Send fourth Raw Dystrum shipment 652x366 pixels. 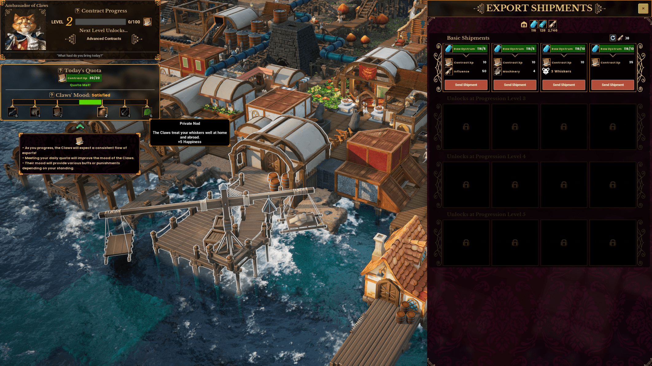pyautogui.click(x=613, y=85)
